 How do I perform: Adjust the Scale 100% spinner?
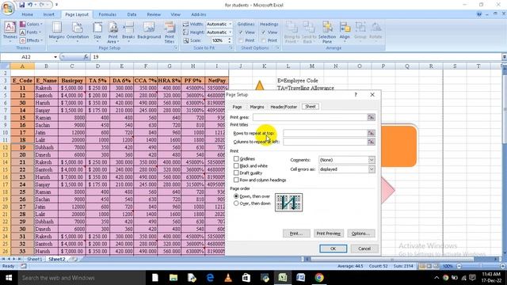[x=230, y=40]
